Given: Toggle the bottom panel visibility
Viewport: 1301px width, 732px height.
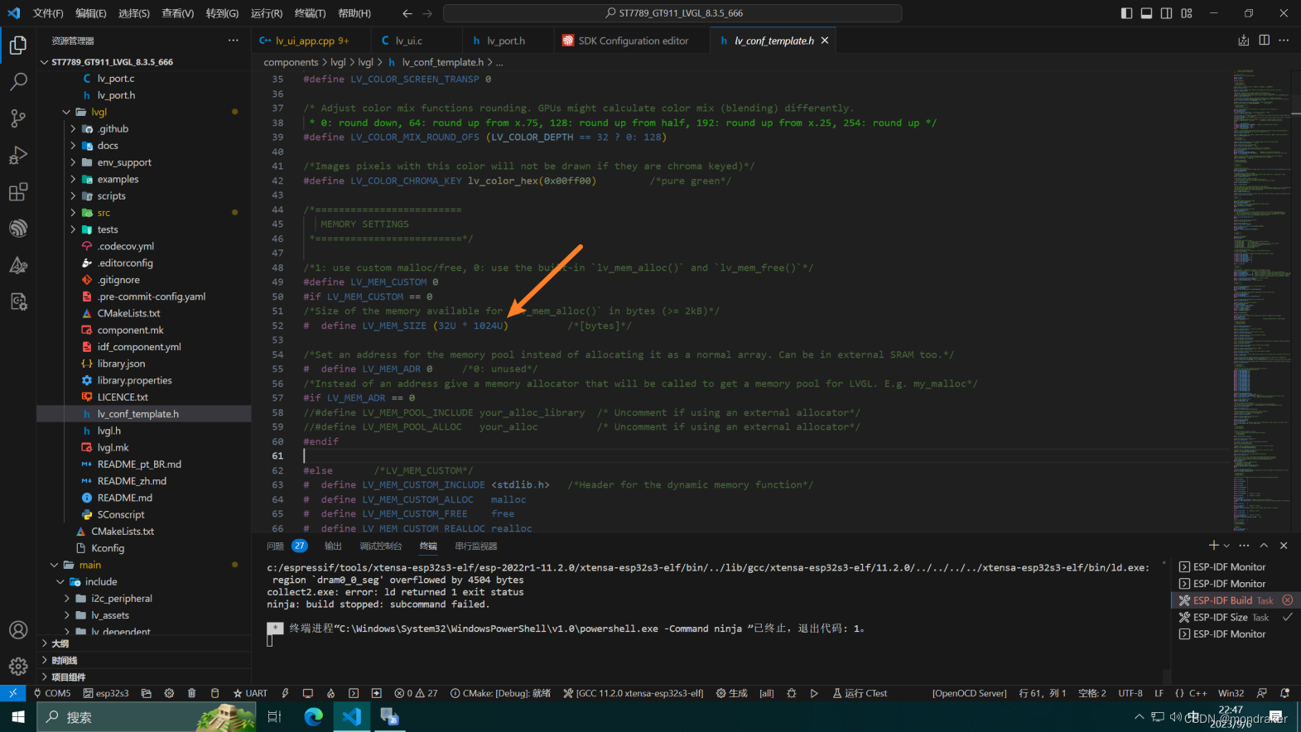Looking at the screenshot, I should (1146, 13).
